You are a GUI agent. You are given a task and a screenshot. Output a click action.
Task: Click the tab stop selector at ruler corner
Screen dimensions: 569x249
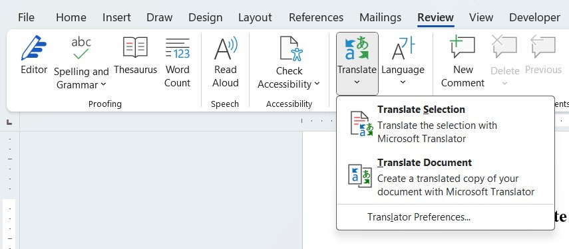(9, 122)
